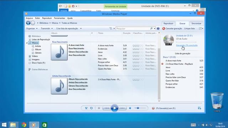The height and width of the screenshot is (128, 228).
Task: Expand Criar lista de reprodução arrow
Action: point(81,28)
